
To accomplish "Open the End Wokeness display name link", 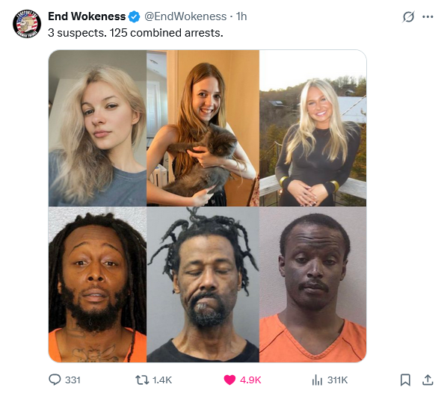I will [x=87, y=16].
